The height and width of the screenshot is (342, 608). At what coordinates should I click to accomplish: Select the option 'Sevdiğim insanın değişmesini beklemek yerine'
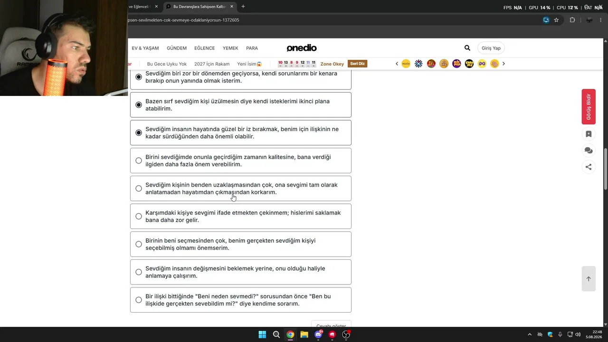(x=241, y=272)
